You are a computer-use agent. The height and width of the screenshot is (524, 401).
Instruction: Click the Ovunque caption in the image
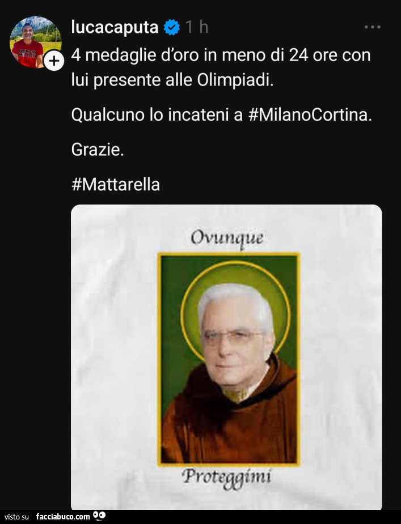click(x=227, y=239)
